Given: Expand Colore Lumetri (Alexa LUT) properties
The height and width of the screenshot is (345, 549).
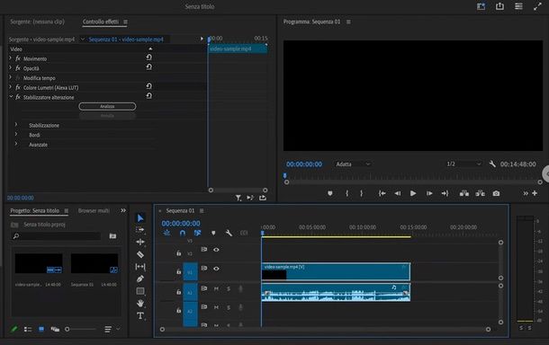Looking at the screenshot, I should point(10,87).
